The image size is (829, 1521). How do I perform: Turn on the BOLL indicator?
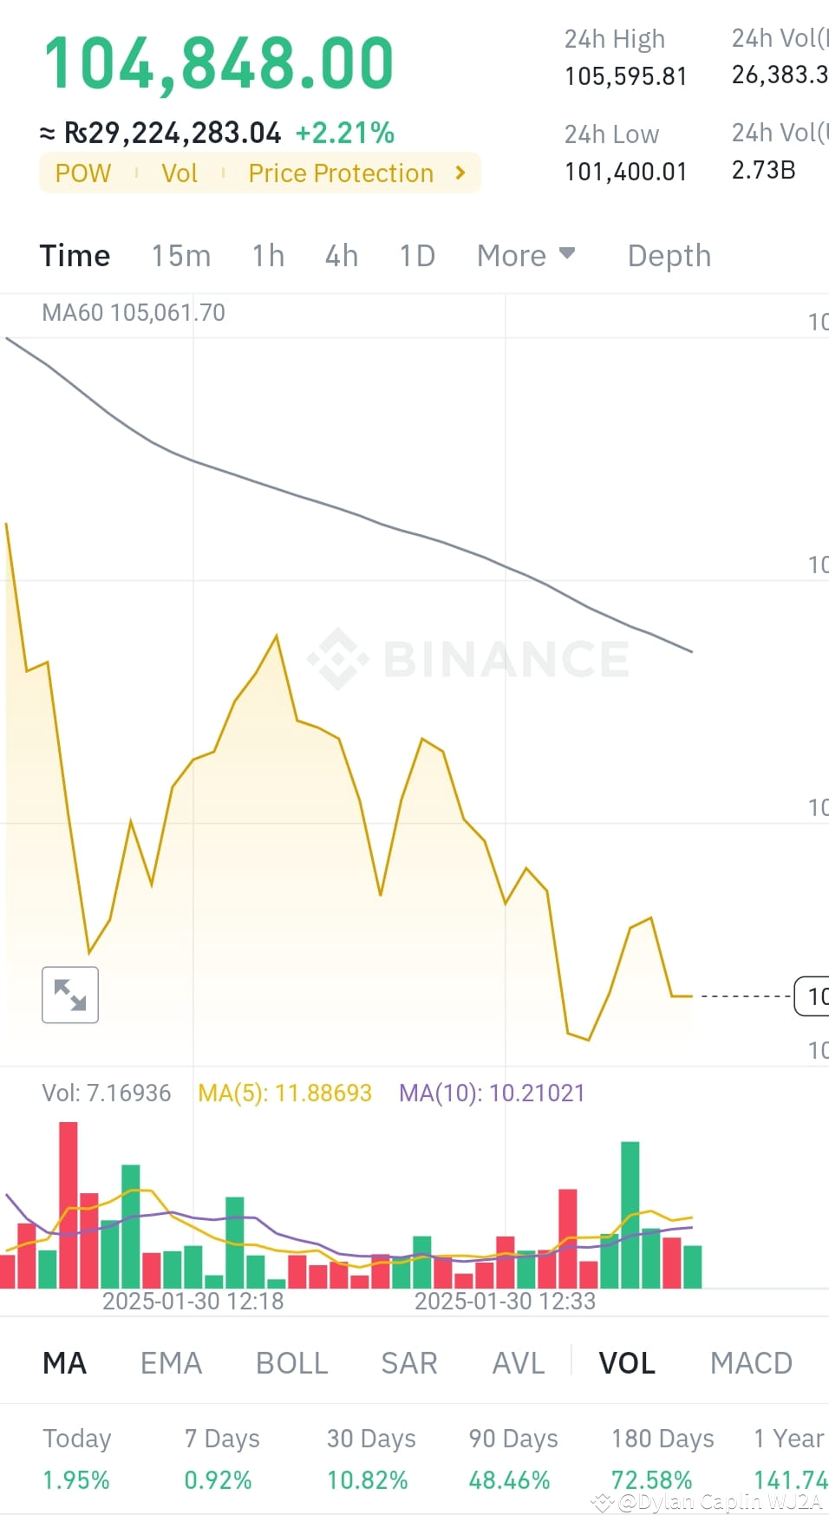[292, 1363]
